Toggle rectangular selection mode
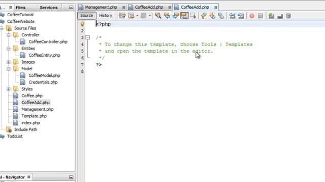This screenshot has height=182, width=325. click(x=193, y=16)
